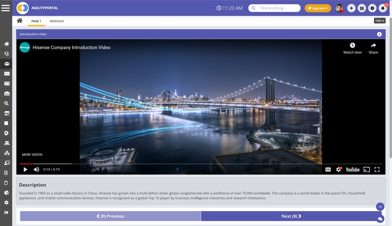Click the apps grid icon

[x=362, y=8]
